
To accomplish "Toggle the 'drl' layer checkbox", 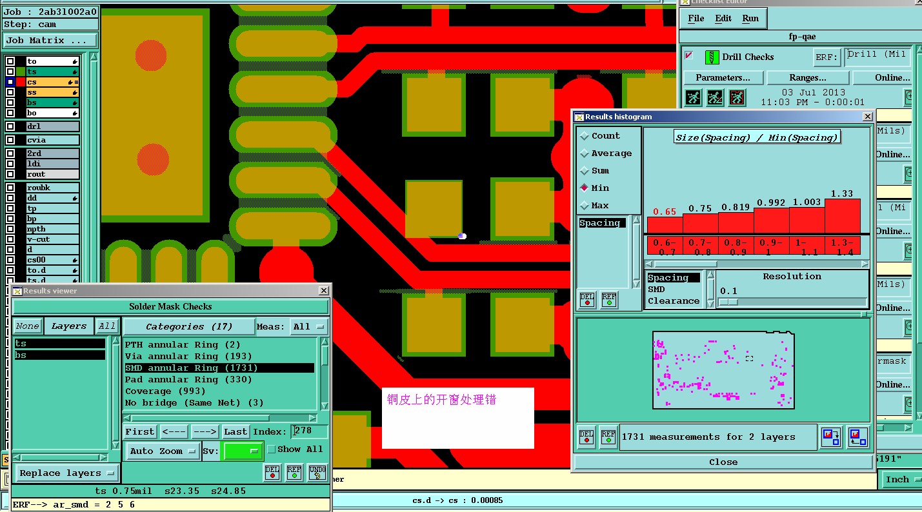I will pos(10,126).
